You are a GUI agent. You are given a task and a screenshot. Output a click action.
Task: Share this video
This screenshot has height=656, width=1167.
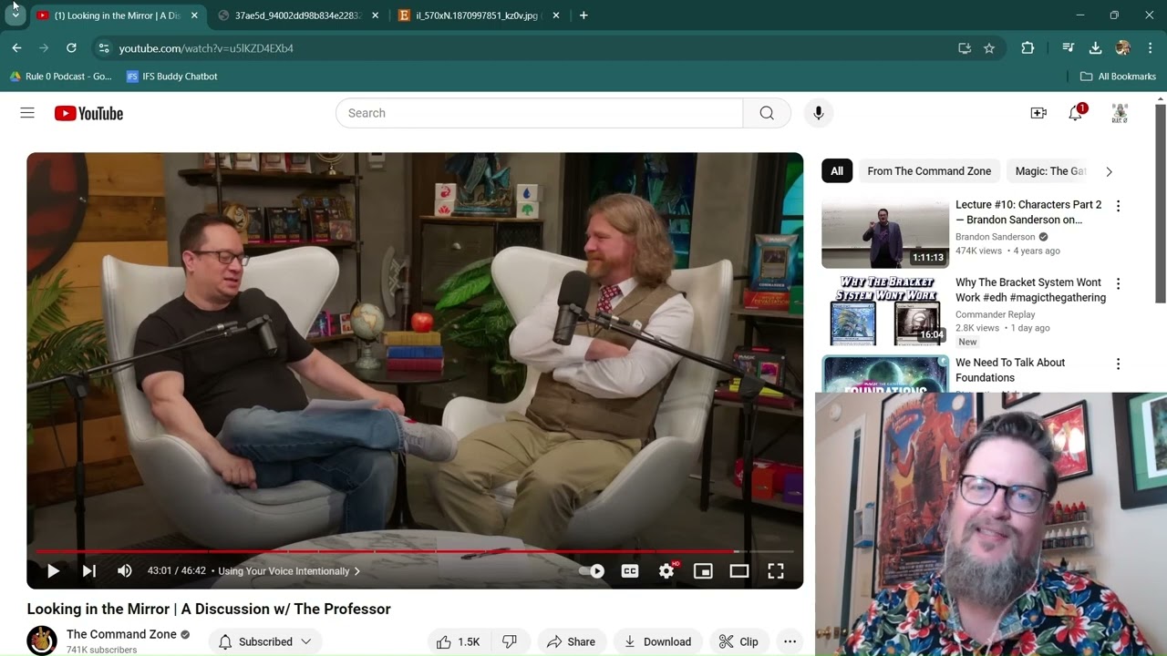[571, 641]
